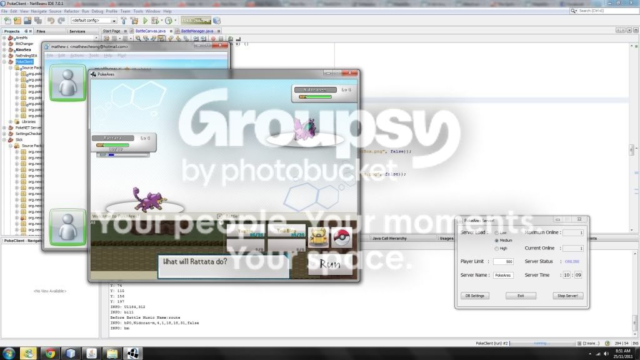Click the bag icon in battle window
This screenshot has height=360, width=640.
click(318, 237)
